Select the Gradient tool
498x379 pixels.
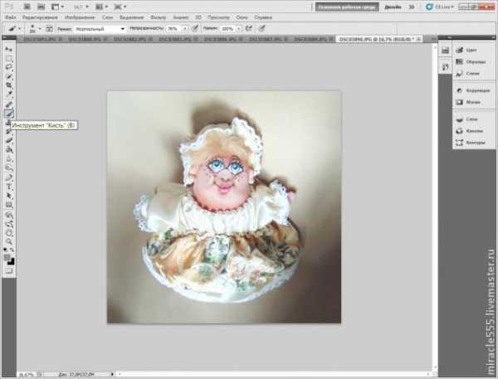pos(9,149)
